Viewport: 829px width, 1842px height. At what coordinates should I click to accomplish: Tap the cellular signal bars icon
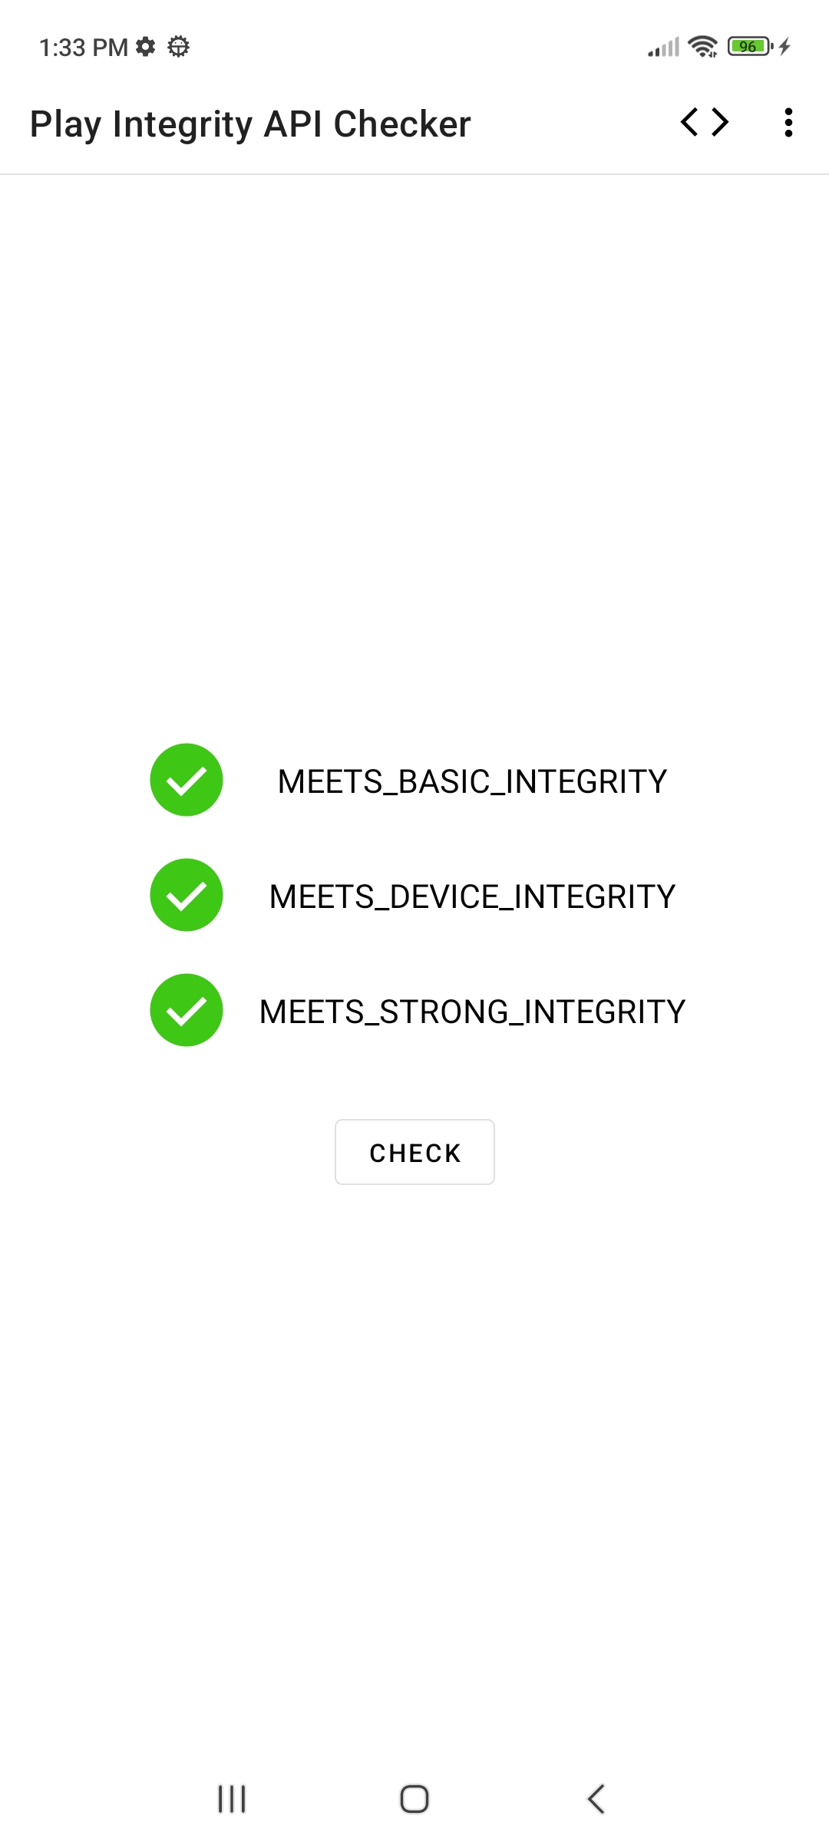point(663,48)
